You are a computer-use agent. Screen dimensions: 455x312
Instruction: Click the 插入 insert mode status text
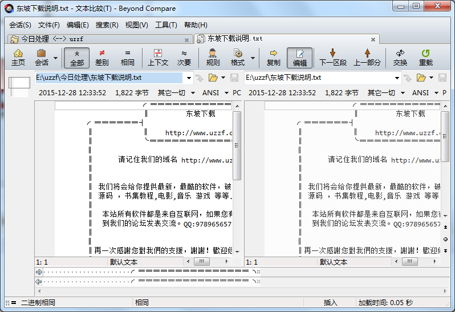click(330, 303)
